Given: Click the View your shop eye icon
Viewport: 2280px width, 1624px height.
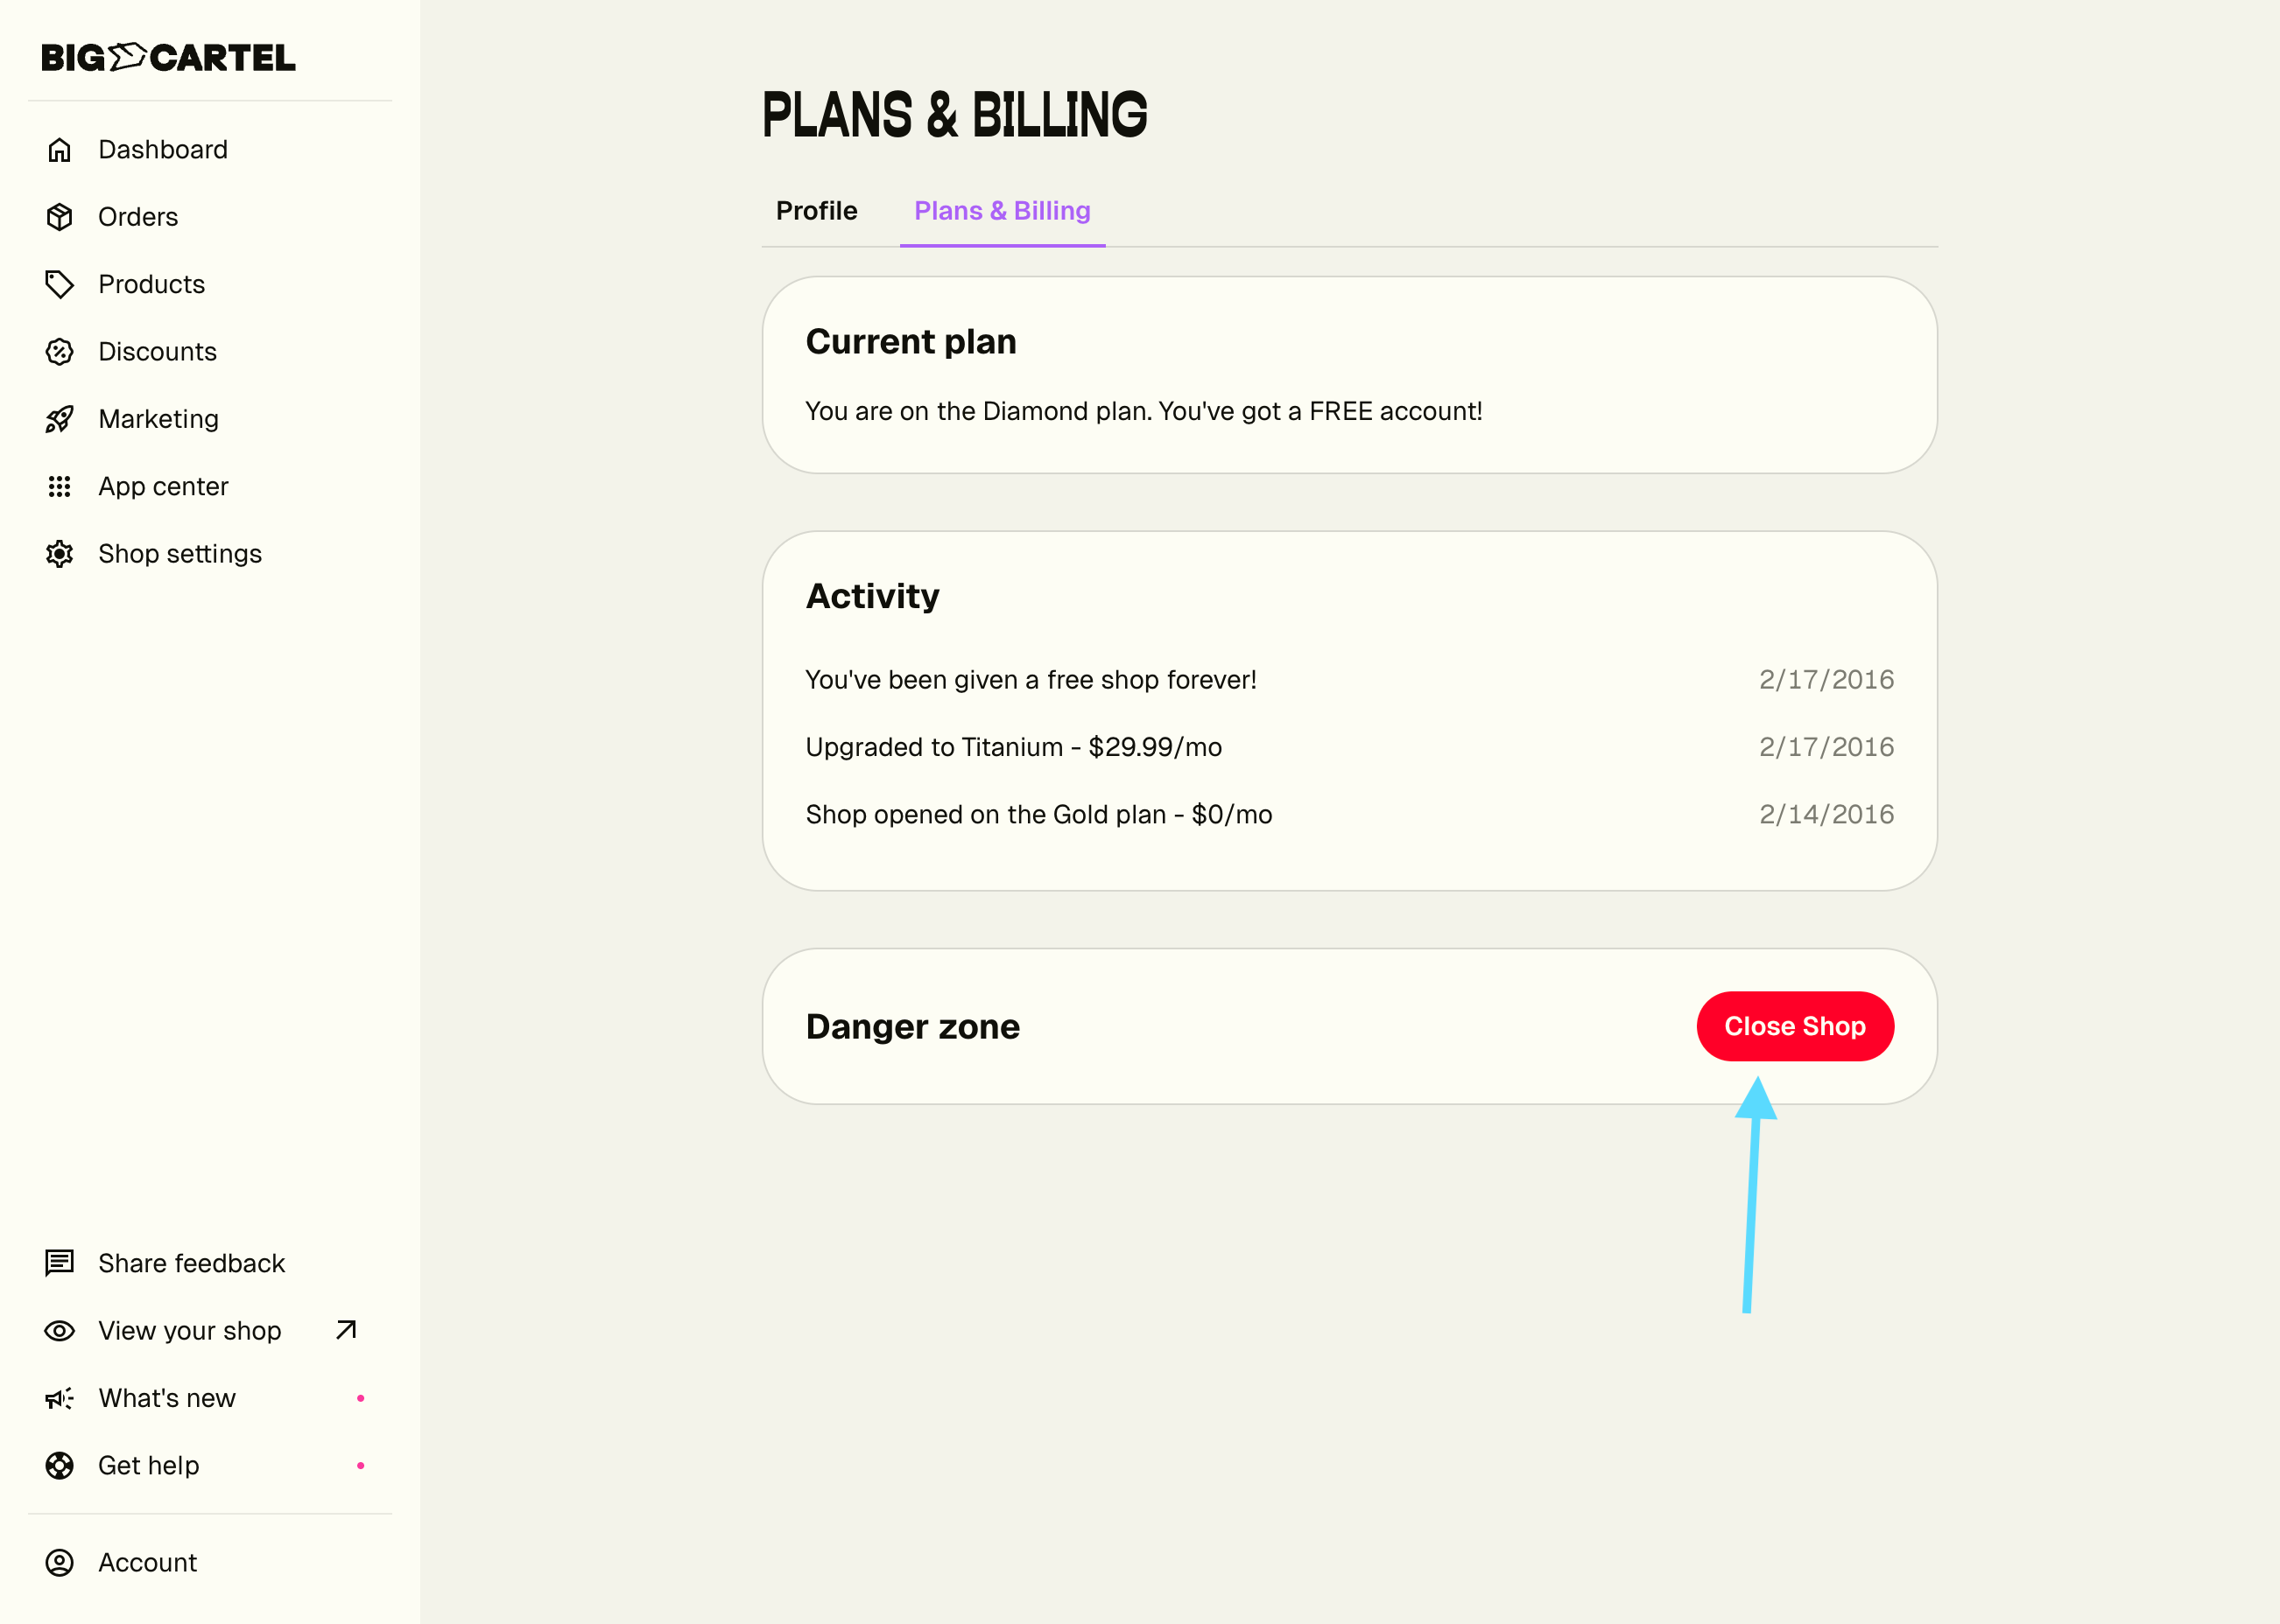Looking at the screenshot, I should point(60,1331).
